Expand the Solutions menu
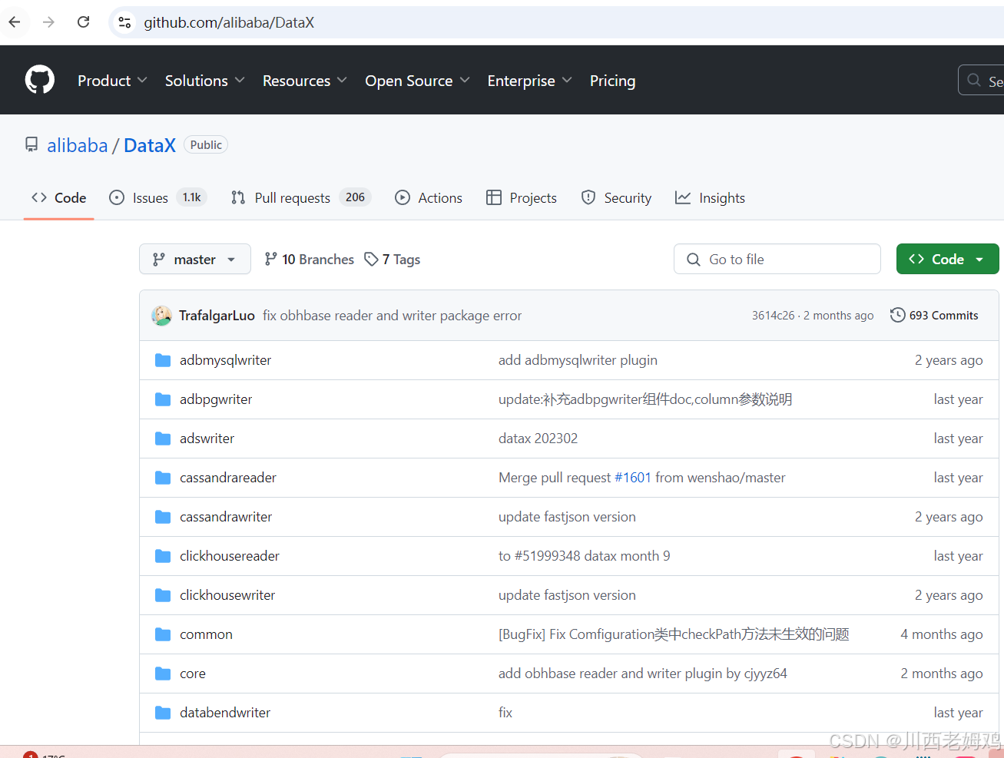Screen dimensions: 1004x758 click(x=205, y=81)
